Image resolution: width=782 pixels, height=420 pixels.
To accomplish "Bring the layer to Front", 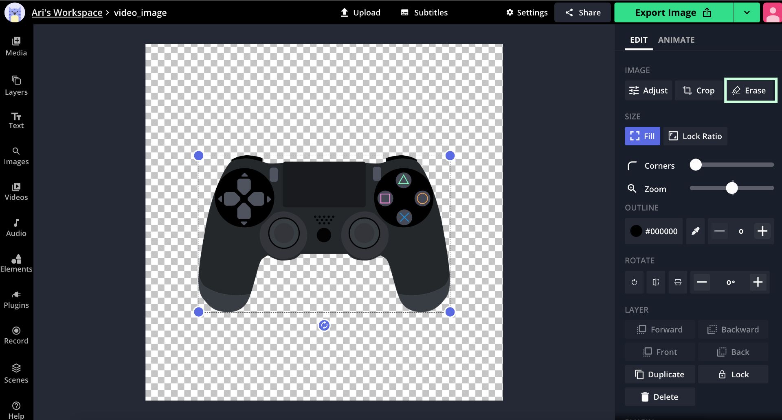I will [x=660, y=352].
